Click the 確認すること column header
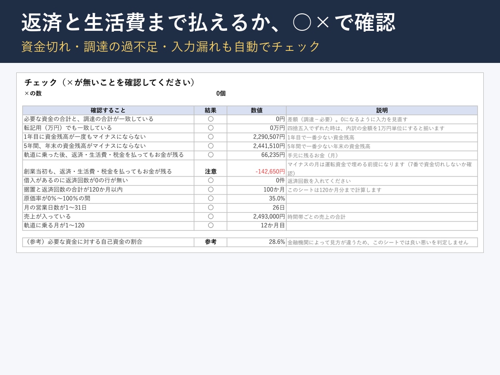 tap(108, 110)
